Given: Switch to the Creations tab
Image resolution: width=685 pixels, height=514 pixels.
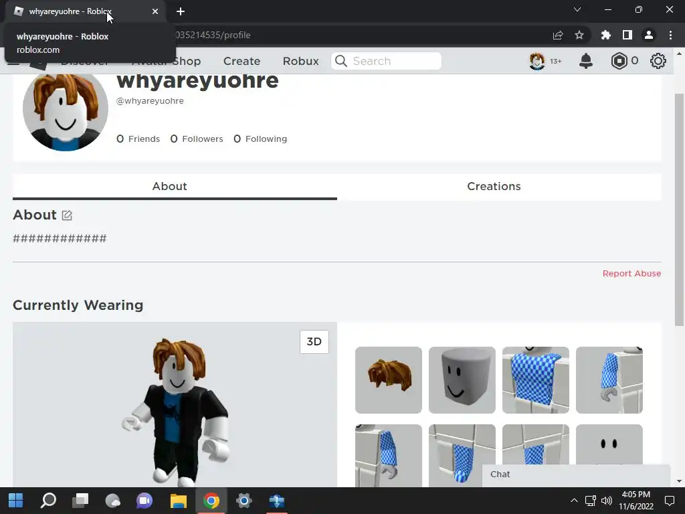Looking at the screenshot, I should pos(499,187).
